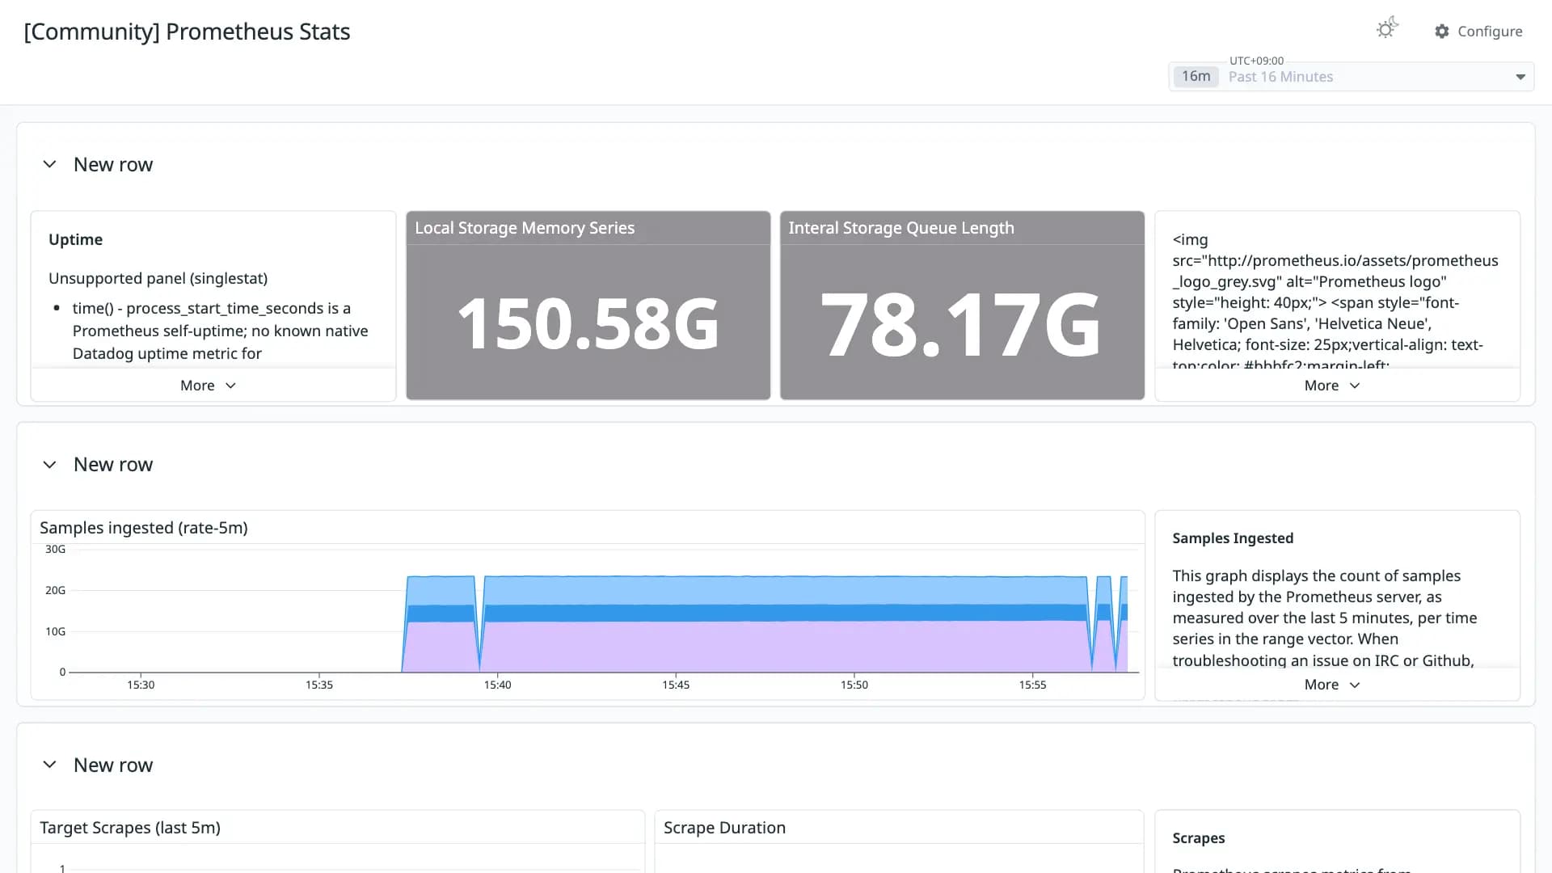Click Local Storage Memory Series title

(525, 228)
